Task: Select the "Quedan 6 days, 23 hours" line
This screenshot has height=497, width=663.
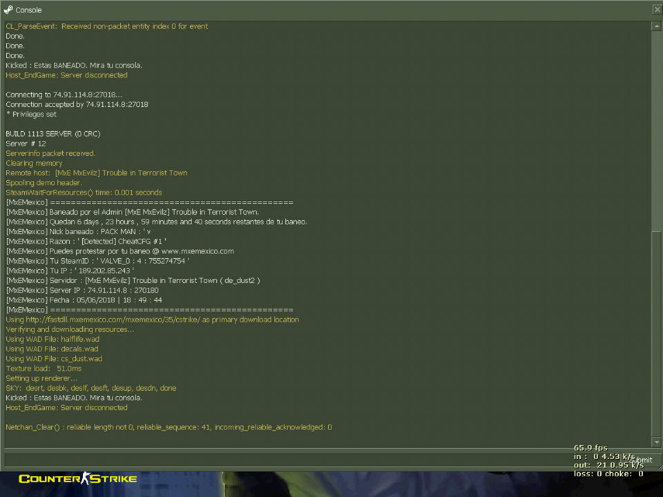Action: coord(157,222)
